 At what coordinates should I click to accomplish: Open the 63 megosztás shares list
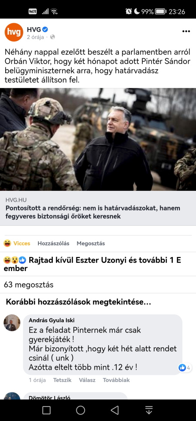tap(29, 285)
